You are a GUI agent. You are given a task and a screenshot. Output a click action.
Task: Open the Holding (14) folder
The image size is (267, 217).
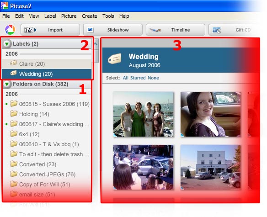pyautogui.click(x=34, y=114)
